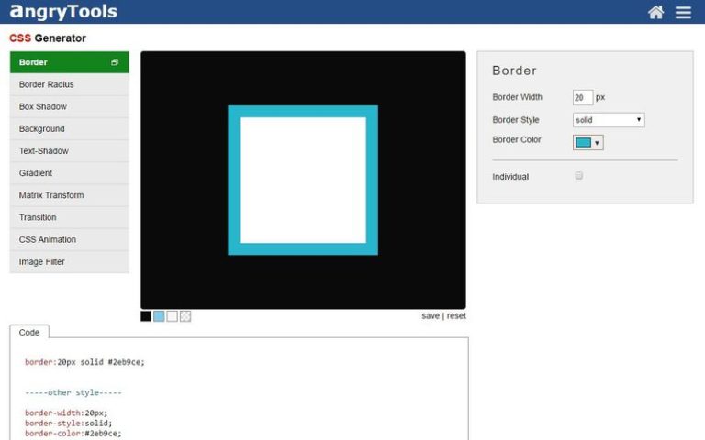705x440 pixels.
Task: Select the light blue preview background swatch
Action: (x=159, y=316)
